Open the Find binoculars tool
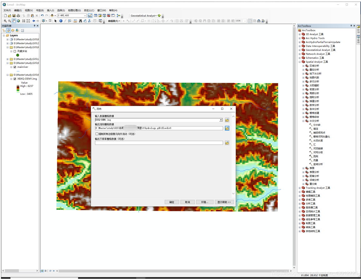 pos(81,21)
